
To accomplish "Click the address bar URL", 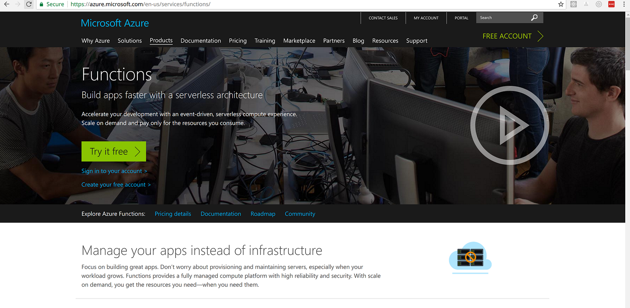I will pyautogui.click(x=141, y=4).
